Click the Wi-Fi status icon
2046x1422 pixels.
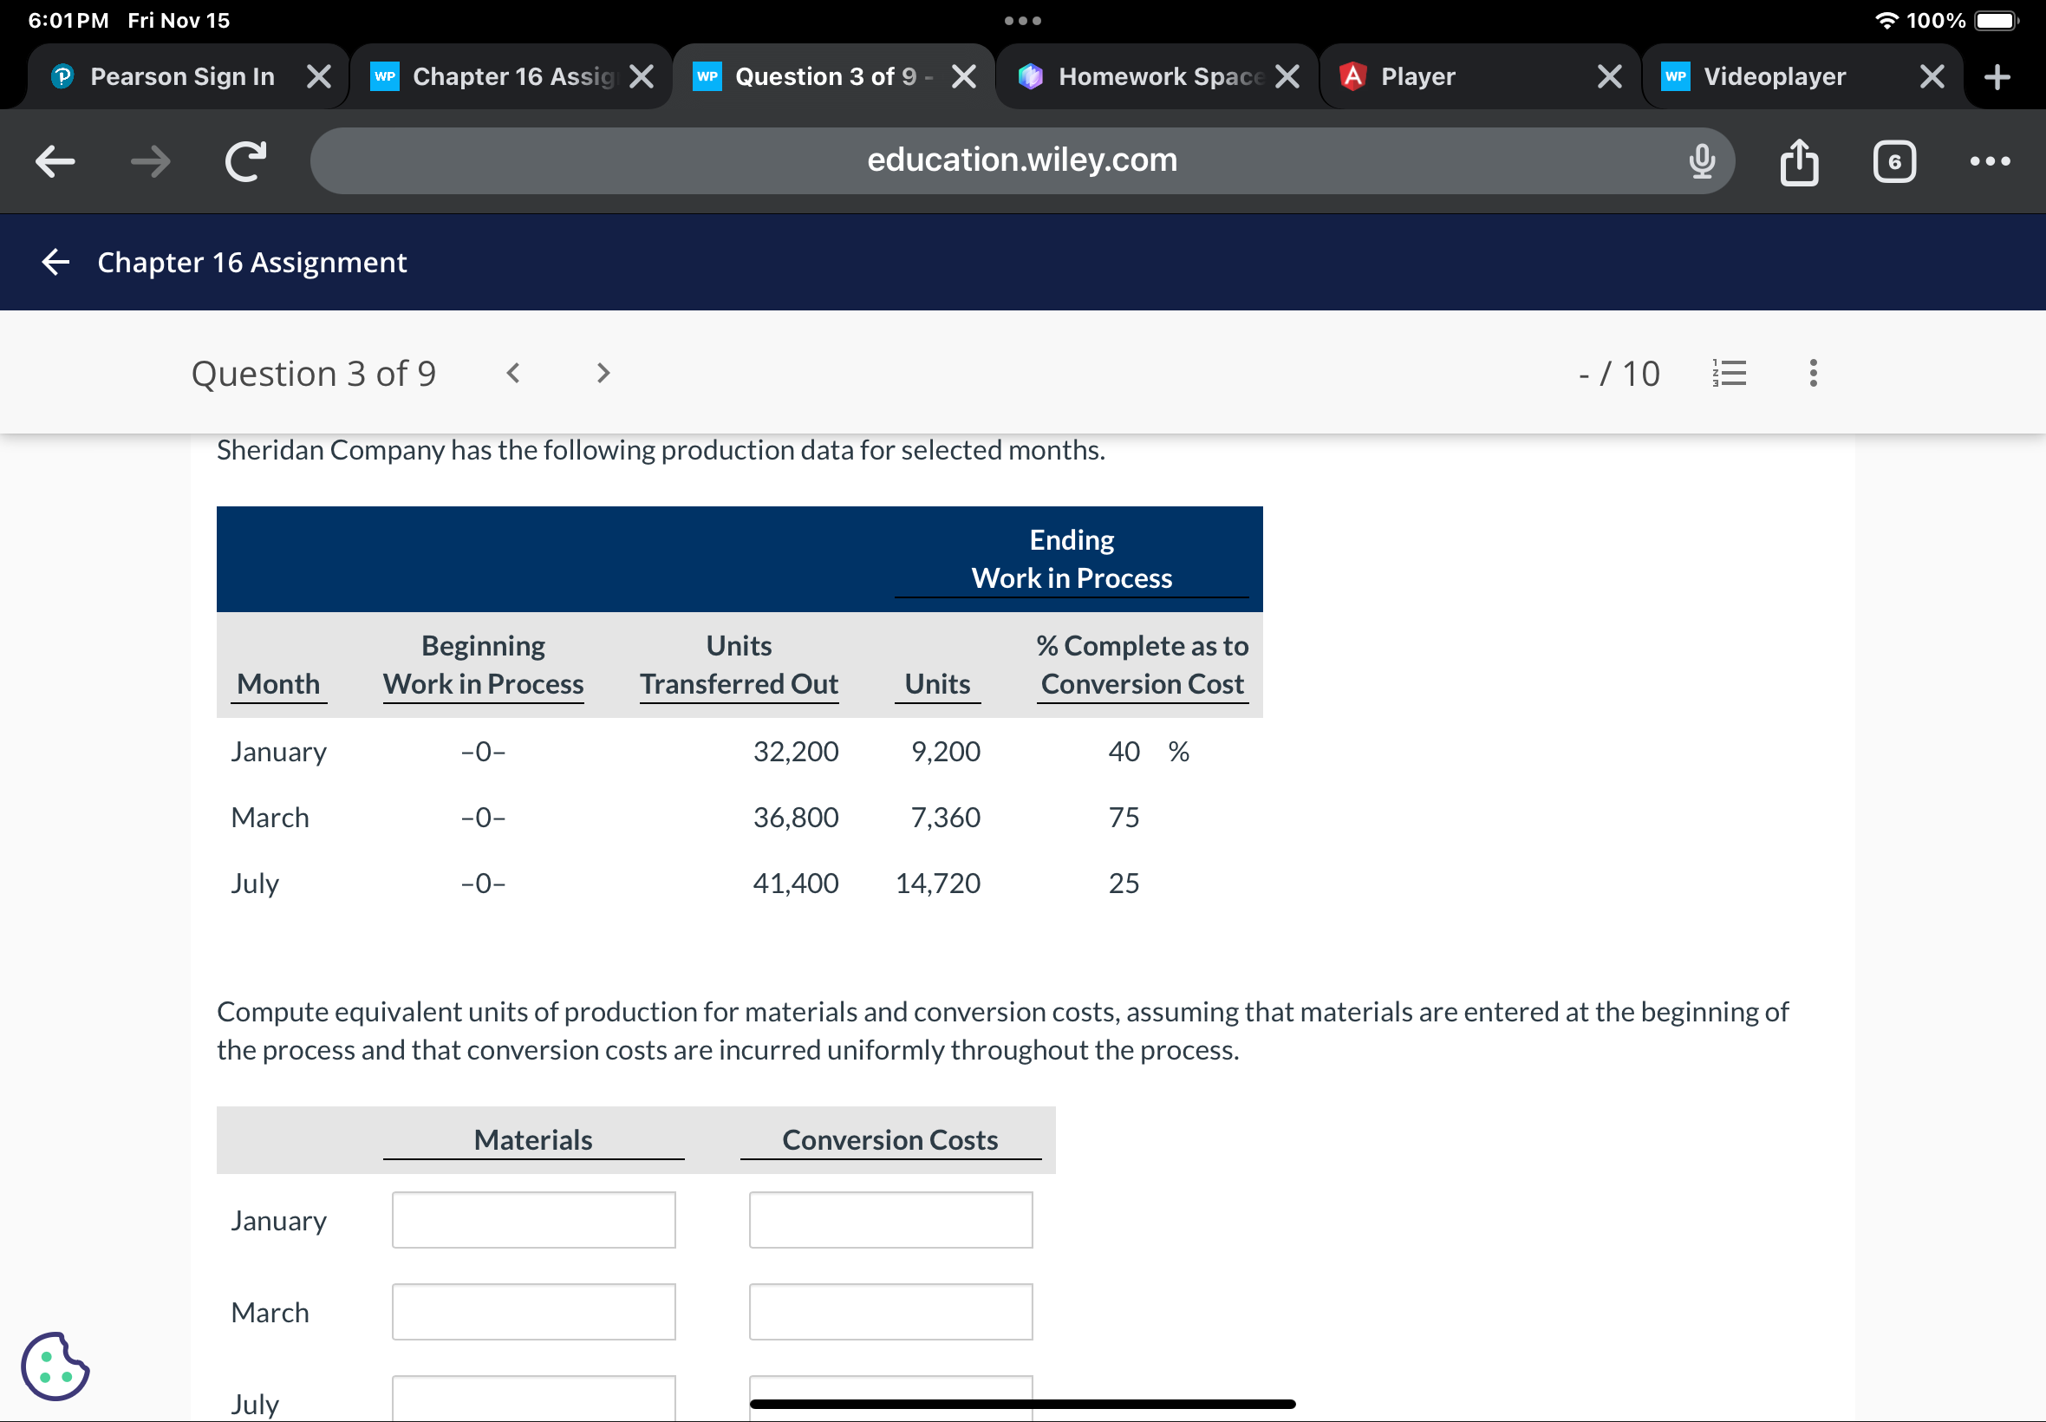[1886, 21]
